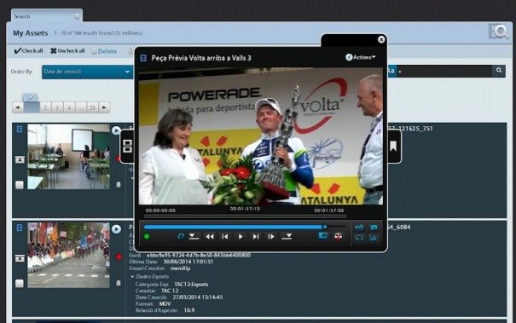This screenshot has height=323, width=516.
Task: Open the Actions dropdown in the player
Action: (361, 57)
